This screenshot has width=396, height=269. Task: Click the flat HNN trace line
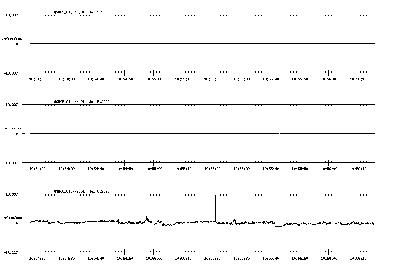[202, 133]
